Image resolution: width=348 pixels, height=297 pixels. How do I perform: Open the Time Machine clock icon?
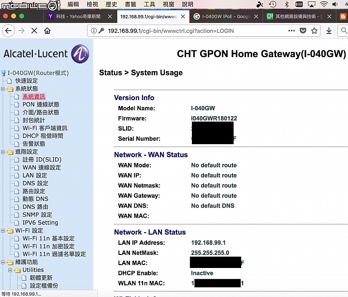273,4
